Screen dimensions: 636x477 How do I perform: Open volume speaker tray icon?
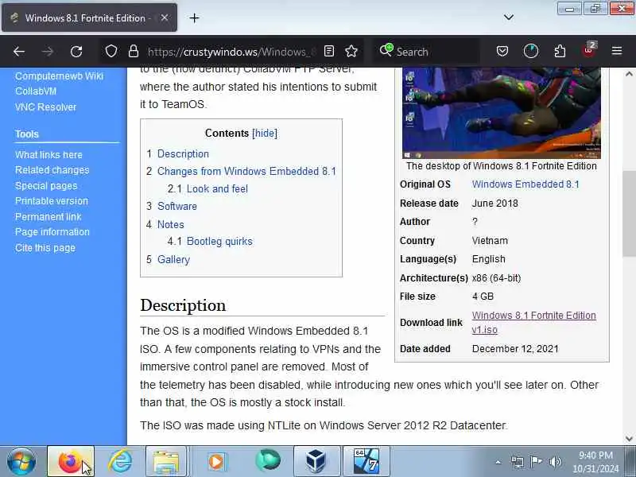(x=555, y=462)
